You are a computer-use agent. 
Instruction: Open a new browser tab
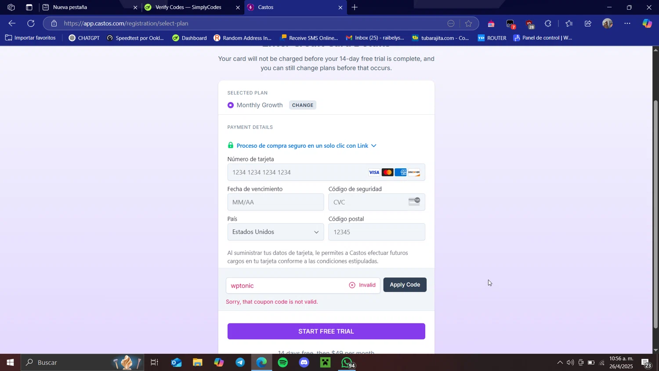[355, 7]
